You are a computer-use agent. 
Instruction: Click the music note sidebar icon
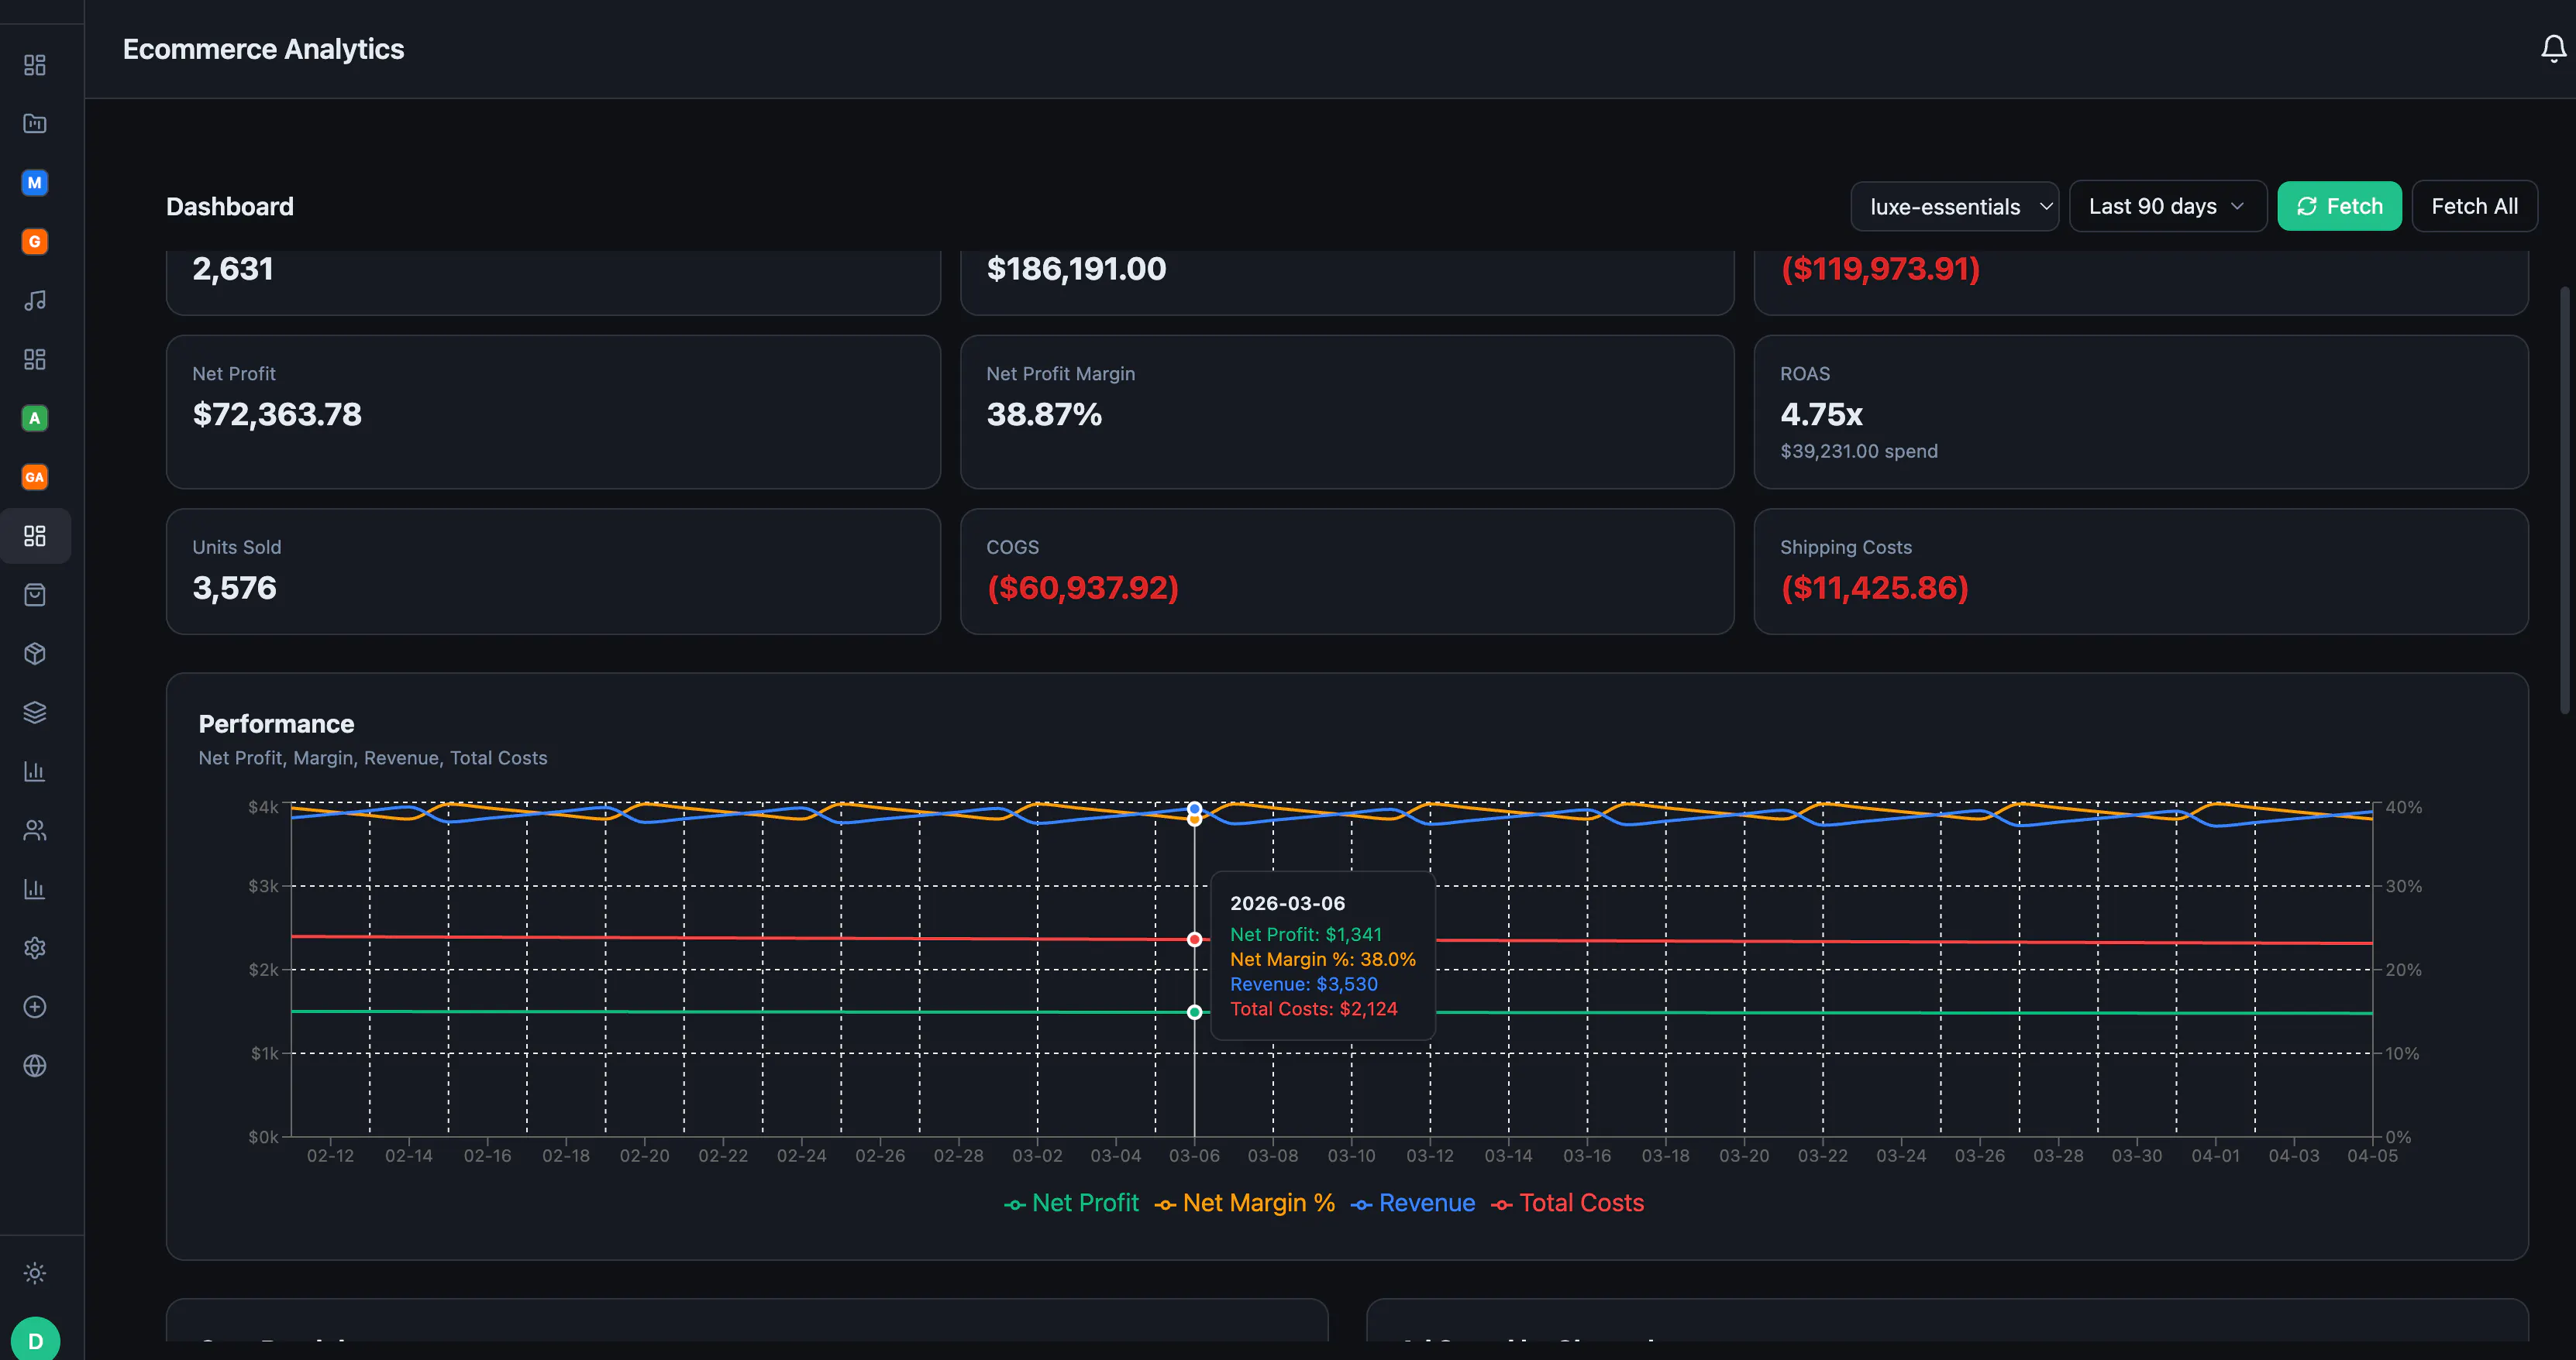click(x=35, y=301)
